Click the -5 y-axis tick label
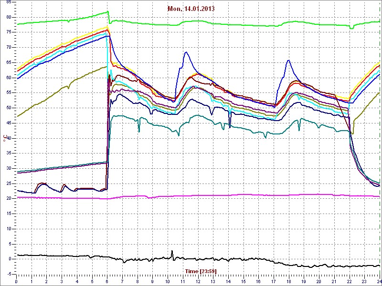 [9, 275]
